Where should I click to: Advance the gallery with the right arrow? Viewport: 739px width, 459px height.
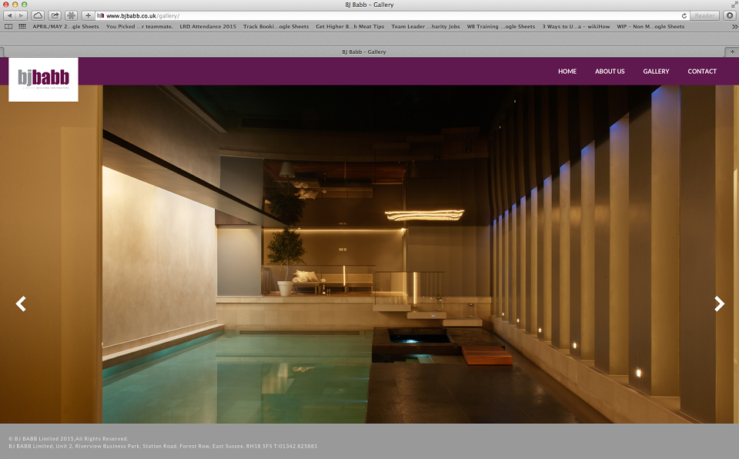718,303
